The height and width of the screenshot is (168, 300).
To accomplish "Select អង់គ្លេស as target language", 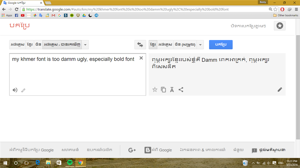I will pyautogui.click(x=165, y=45).
